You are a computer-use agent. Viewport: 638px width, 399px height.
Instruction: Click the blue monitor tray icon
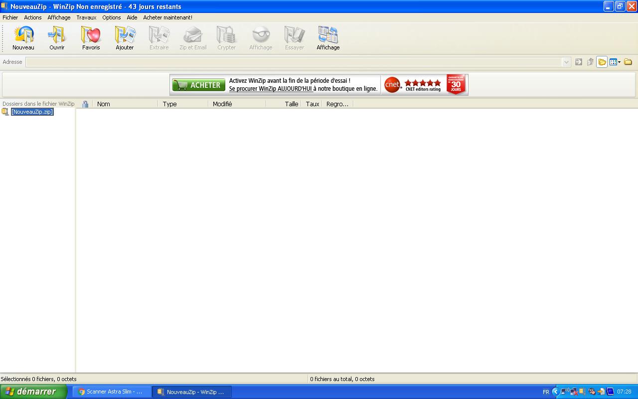(610, 392)
